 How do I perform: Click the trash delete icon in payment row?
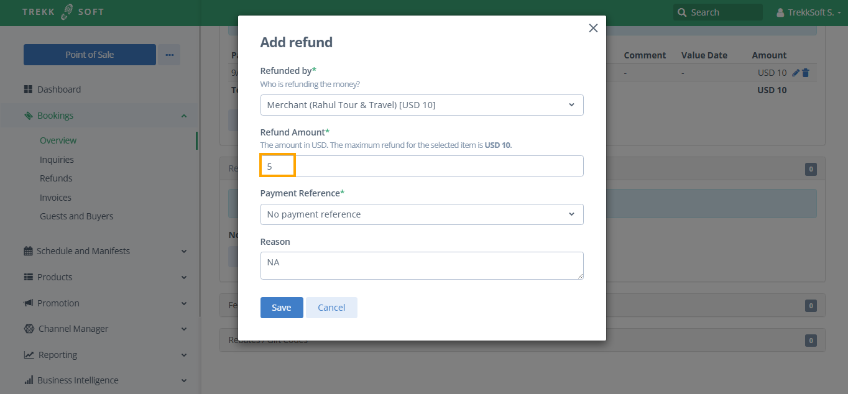click(806, 73)
